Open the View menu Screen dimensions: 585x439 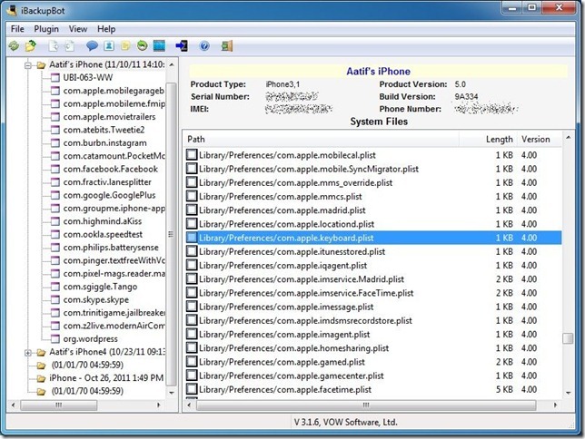coord(78,29)
